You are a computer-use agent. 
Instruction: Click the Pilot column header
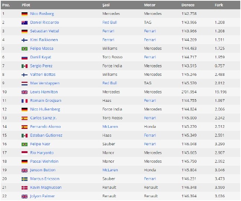pos(26,5)
